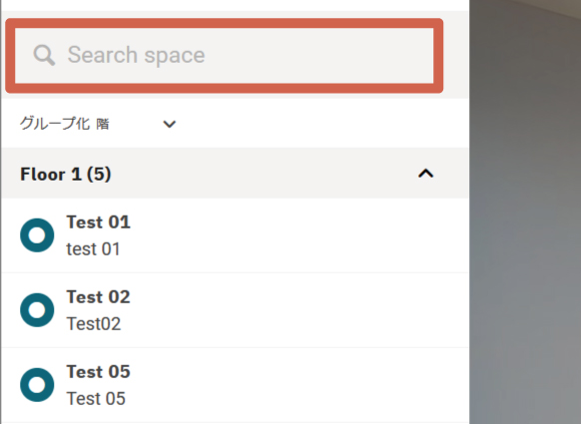This screenshot has width=581, height=424.
Task: Select the Floor 1 (5) header
Action: coord(236,174)
